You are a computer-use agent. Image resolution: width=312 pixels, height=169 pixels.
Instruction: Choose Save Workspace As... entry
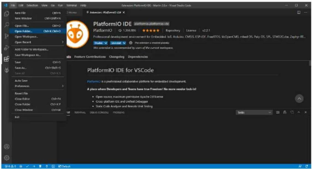(38, 55)
